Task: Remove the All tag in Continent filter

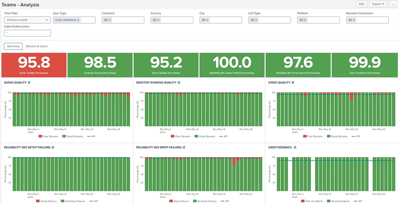Action: click(x=109, y=20)
